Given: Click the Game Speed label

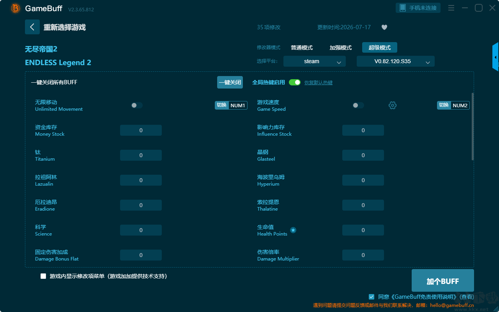Looking at the screenshot, I should point(271,105).
